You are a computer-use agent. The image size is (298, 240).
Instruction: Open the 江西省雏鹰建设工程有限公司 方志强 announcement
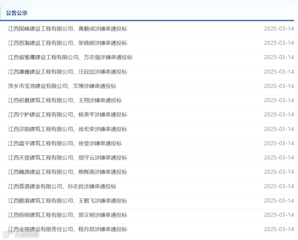click(70, 57)
